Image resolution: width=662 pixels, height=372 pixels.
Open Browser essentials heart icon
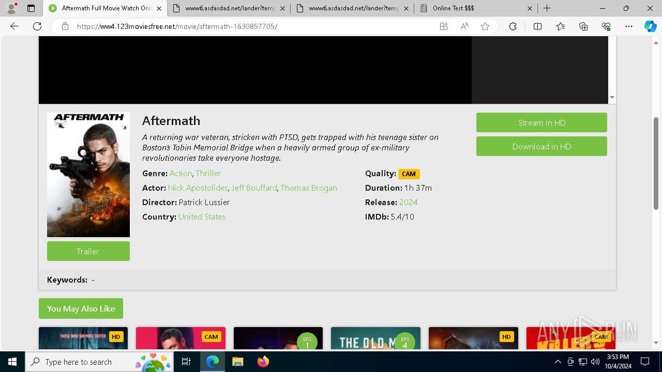pos(606,26)
